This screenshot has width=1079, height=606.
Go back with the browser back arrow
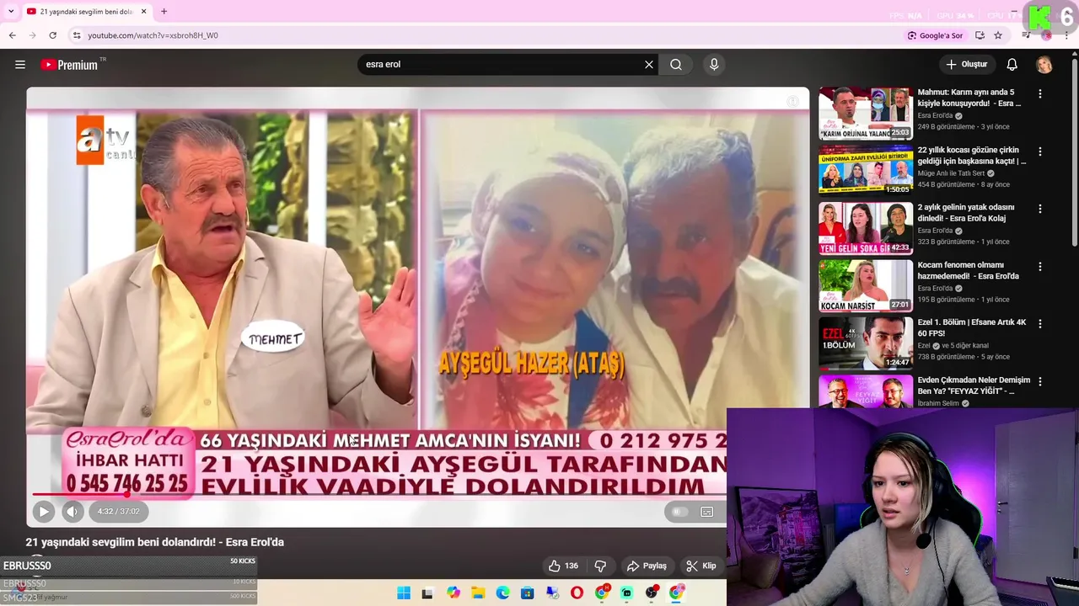tap(12, 35)
